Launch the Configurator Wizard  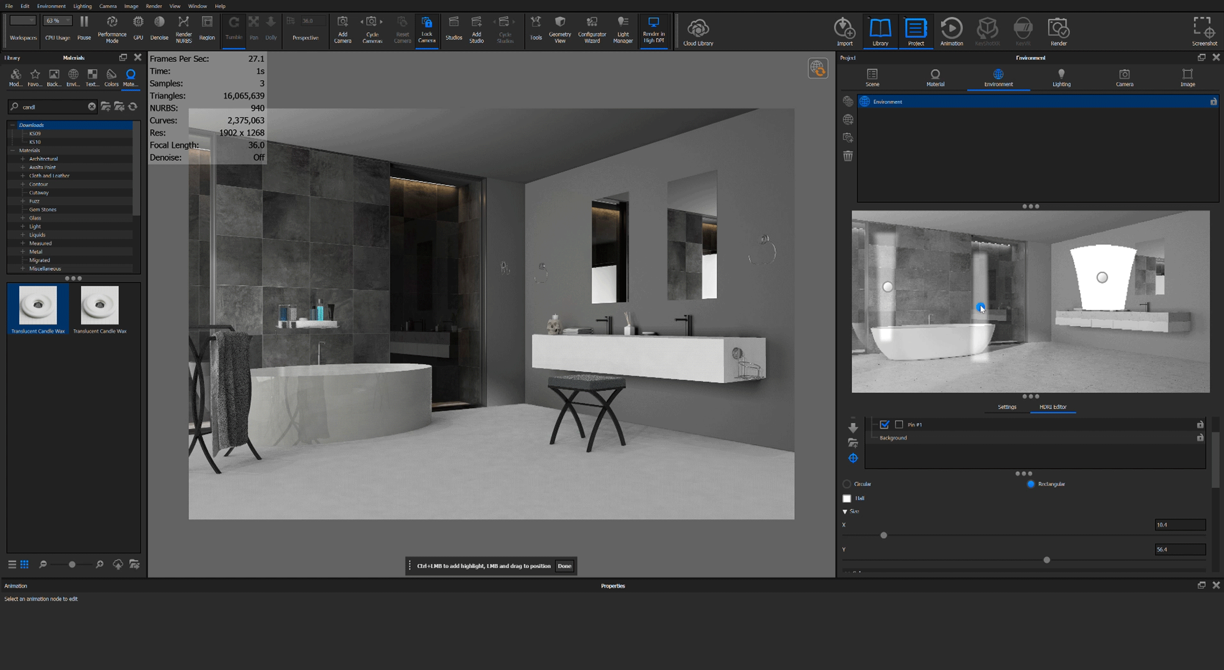tap(592, 30)
